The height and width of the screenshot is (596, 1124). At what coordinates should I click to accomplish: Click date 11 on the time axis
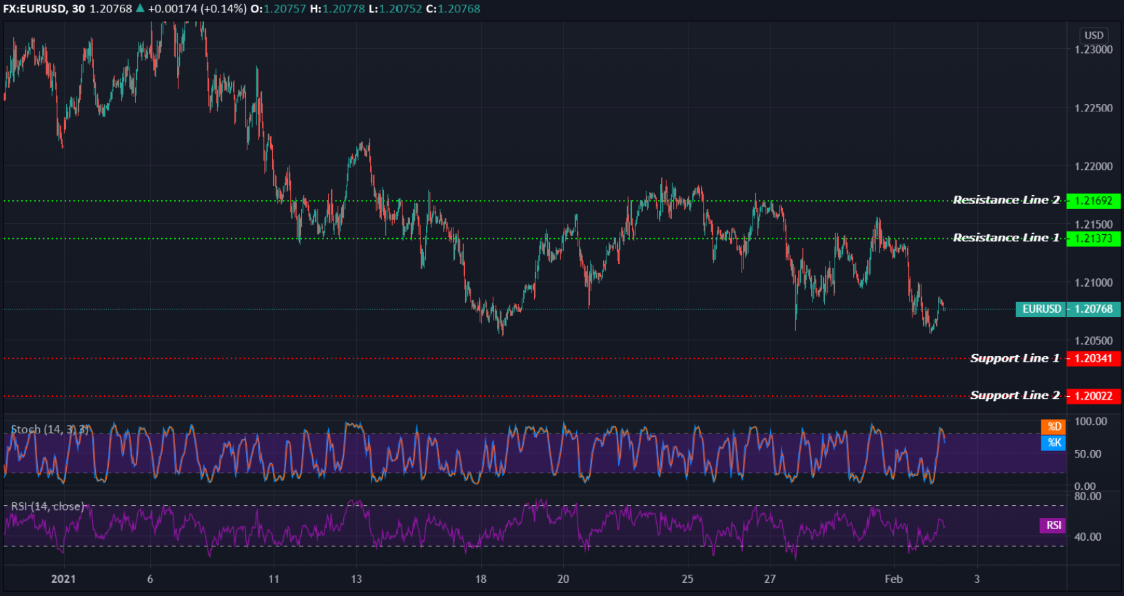pos(274,579)
